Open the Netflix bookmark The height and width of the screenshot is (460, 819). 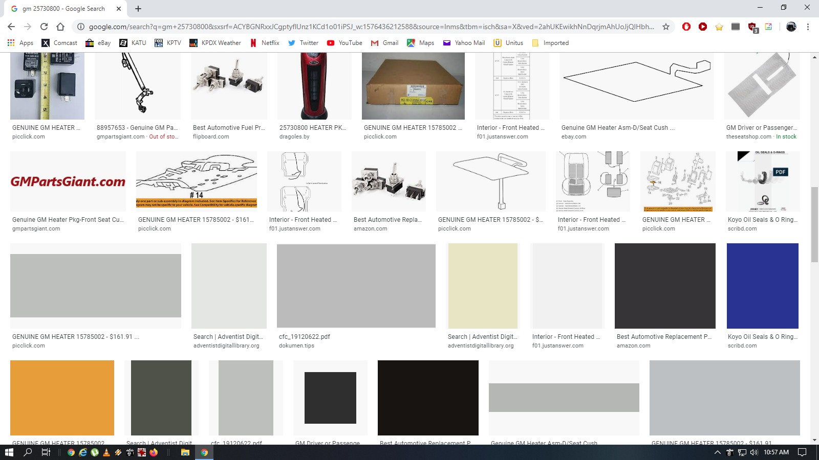265,43
